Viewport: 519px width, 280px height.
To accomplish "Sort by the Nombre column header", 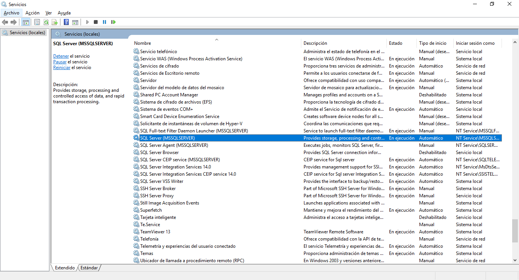I will coord(217,43).
